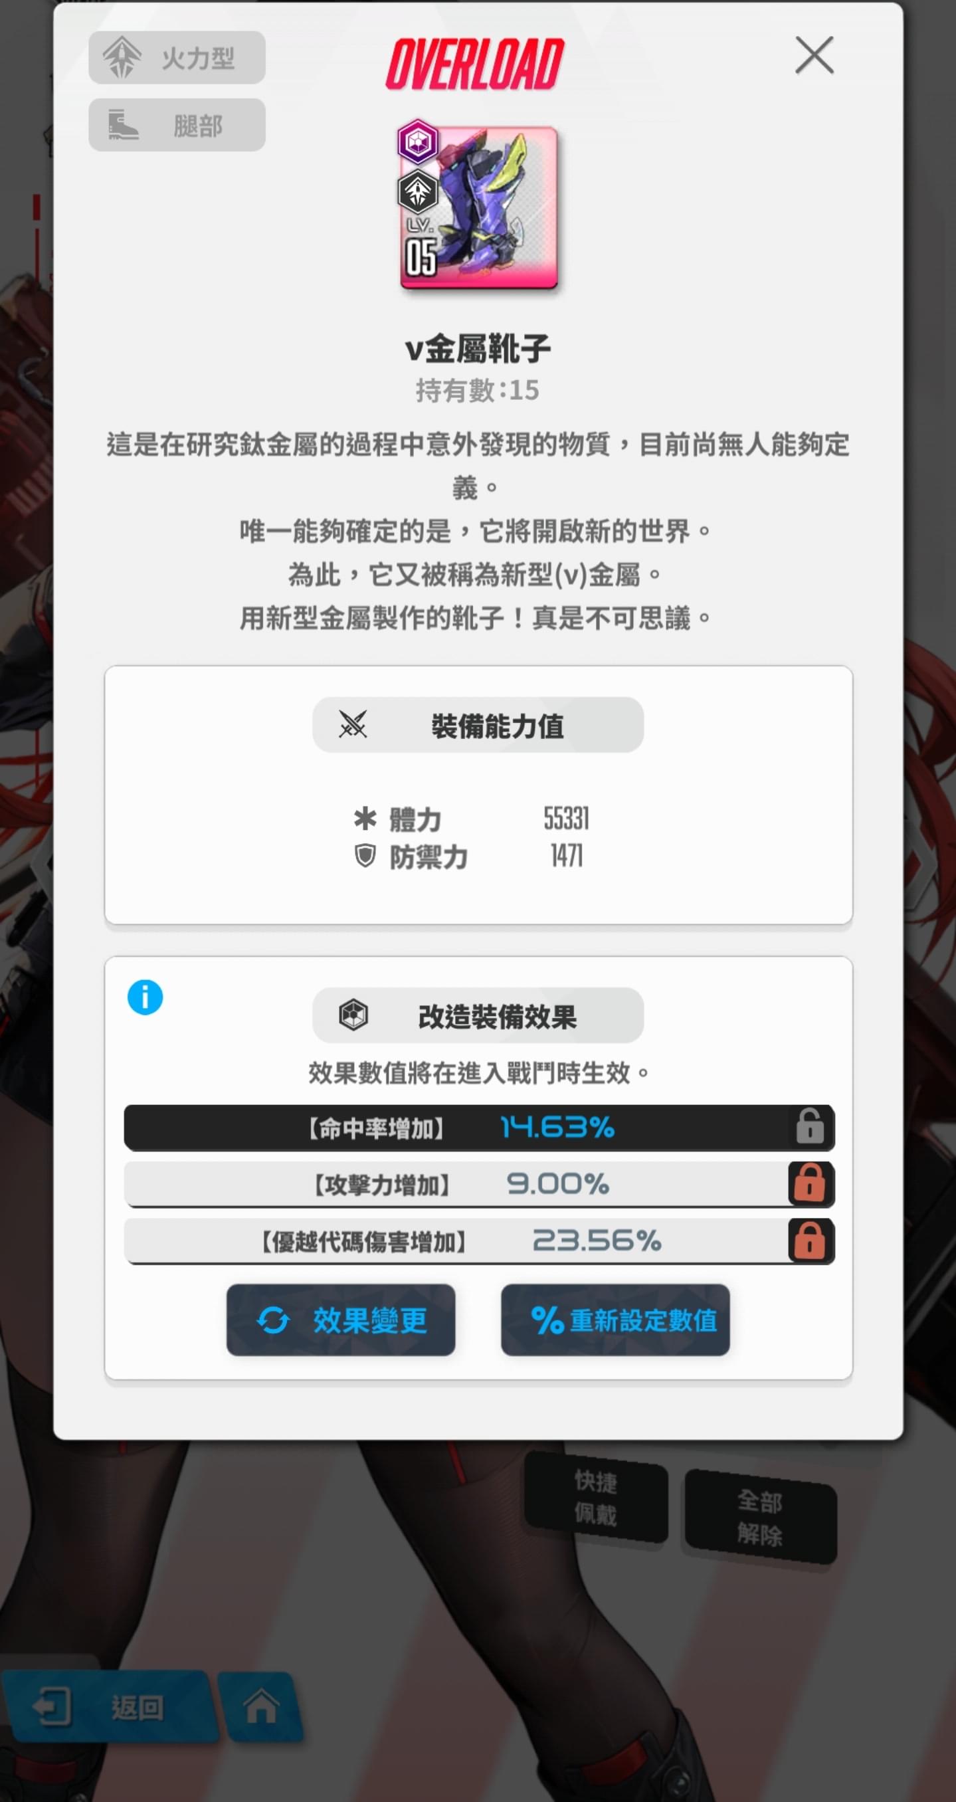Click the 腿部 boot slot tag

(177, 124)
